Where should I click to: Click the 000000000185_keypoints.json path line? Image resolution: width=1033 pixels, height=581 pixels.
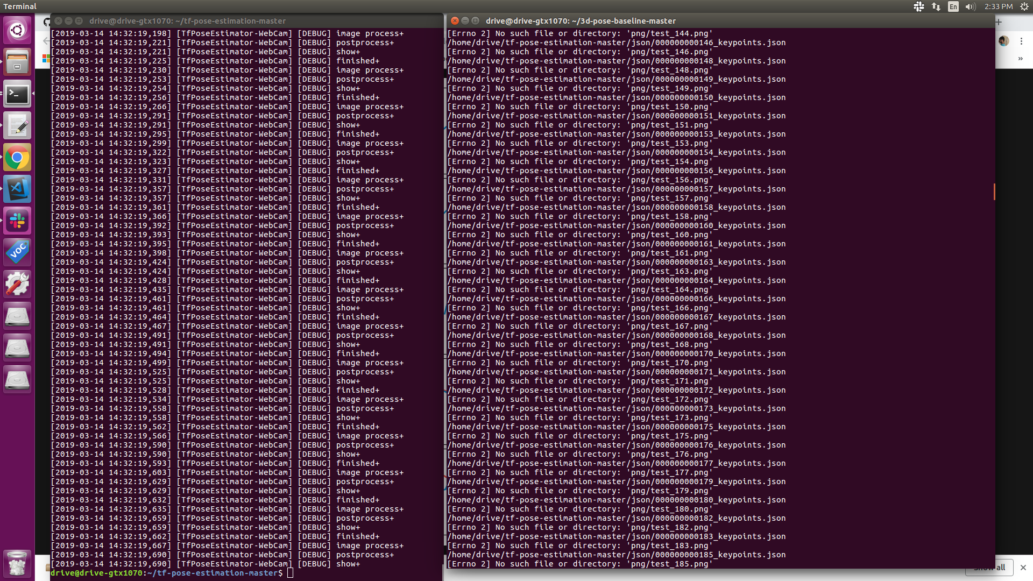tap(617, 555)
